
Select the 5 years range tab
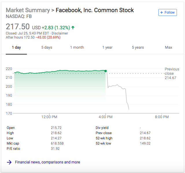138,48
